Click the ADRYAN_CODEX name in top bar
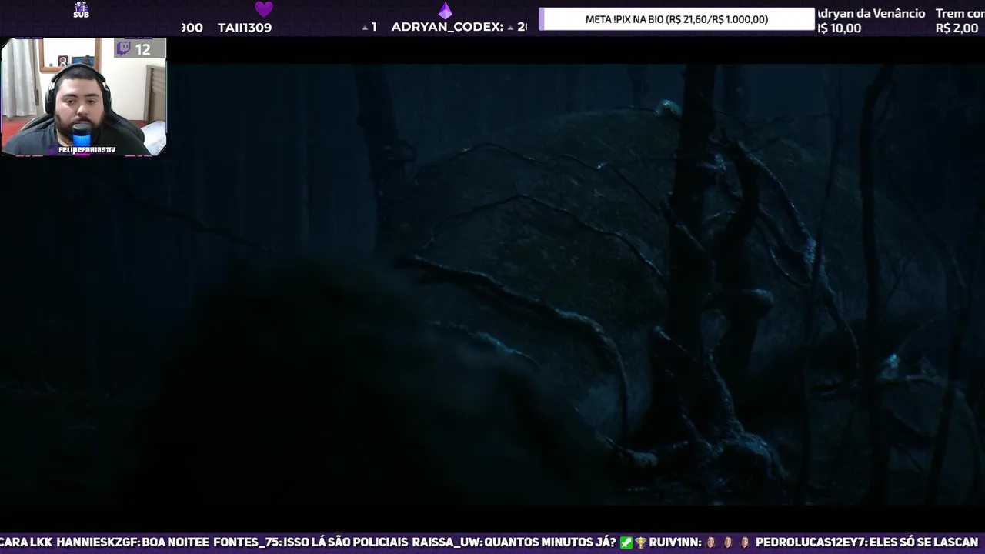985x554 pixels. pyautogui.click(x=447, y=27)
